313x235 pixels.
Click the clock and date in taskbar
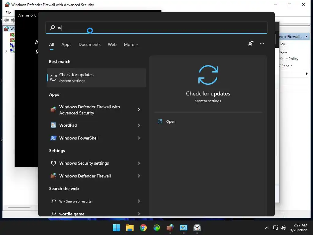point(298,228)
